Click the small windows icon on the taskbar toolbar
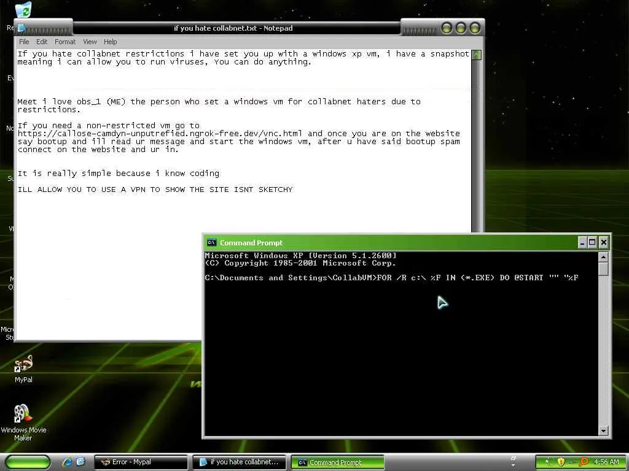629x471 pixels. point(513,458)
